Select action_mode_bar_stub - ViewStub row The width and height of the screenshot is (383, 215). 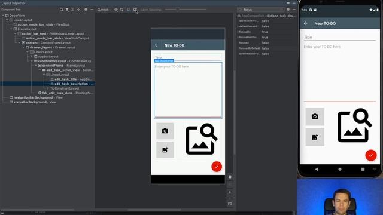[x=41, y=24]
